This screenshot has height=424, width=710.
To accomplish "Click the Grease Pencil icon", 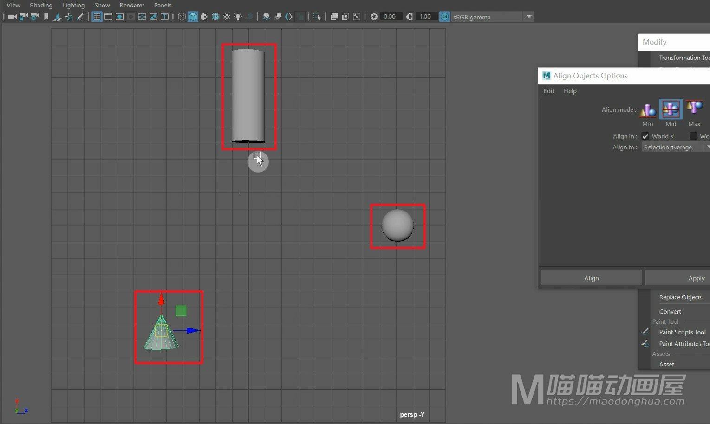I will point(80,17).
